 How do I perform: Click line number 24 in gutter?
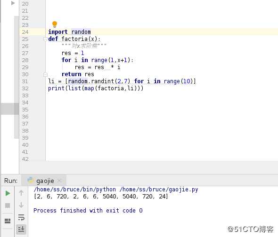25,32
